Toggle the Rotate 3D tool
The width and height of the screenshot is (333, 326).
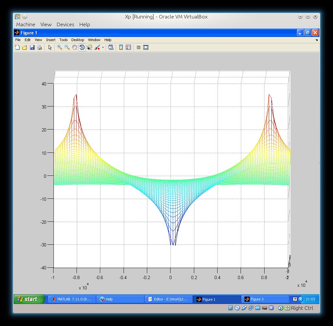82,47
